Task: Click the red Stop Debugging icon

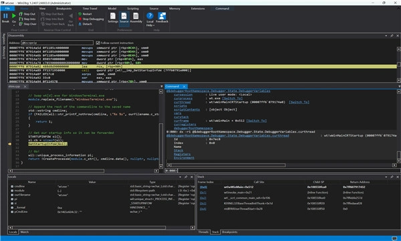Action: point(80,19)
